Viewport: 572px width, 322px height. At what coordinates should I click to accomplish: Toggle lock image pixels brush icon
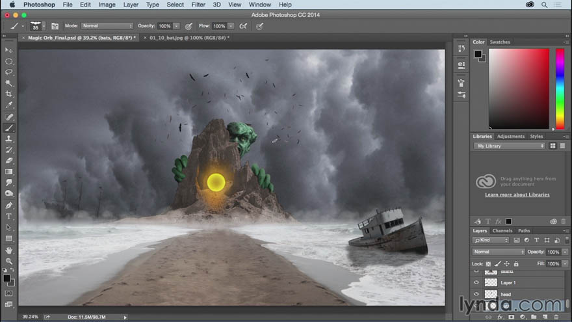pos(498,263)
